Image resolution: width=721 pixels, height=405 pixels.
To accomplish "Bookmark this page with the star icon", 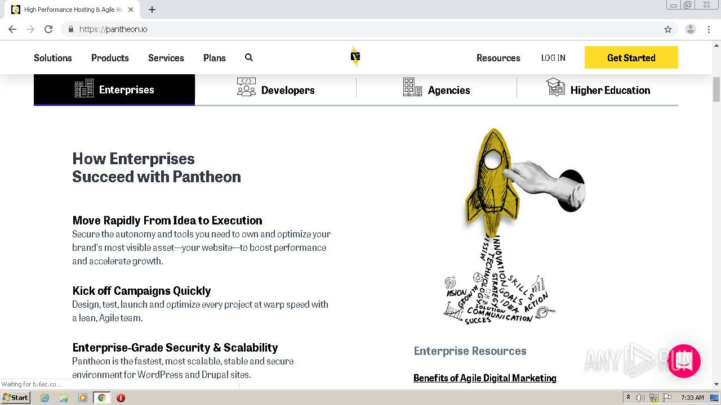I will [668, 29].
